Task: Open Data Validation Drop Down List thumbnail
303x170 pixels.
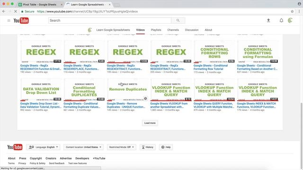Action: click(41, 90)
